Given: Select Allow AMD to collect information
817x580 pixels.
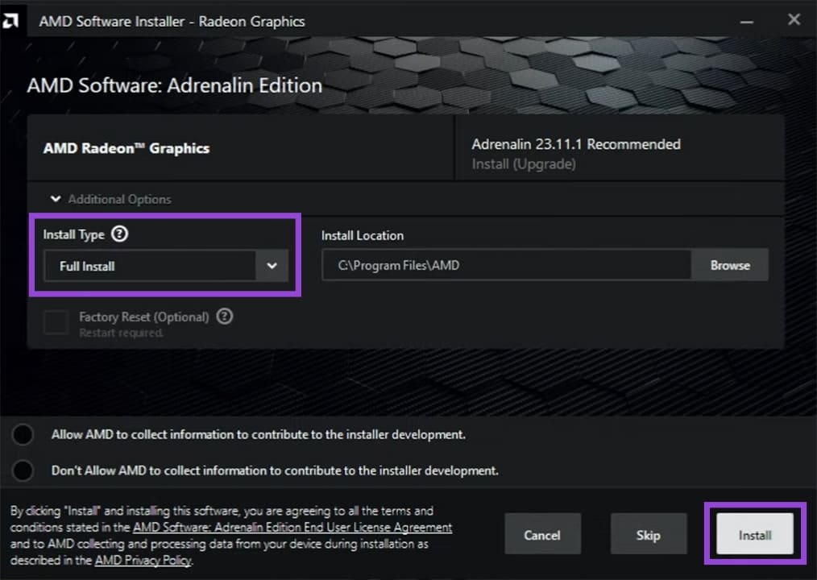Looking at the screenshot, I should click(23, 434).
